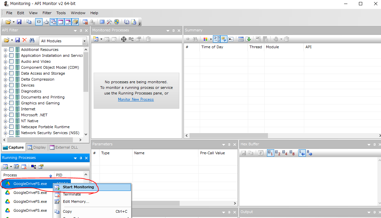The height and width of the screenshot is (218, 381).
Task: Expand the Network Security Services (NSS) node
Action: (5, 133)
